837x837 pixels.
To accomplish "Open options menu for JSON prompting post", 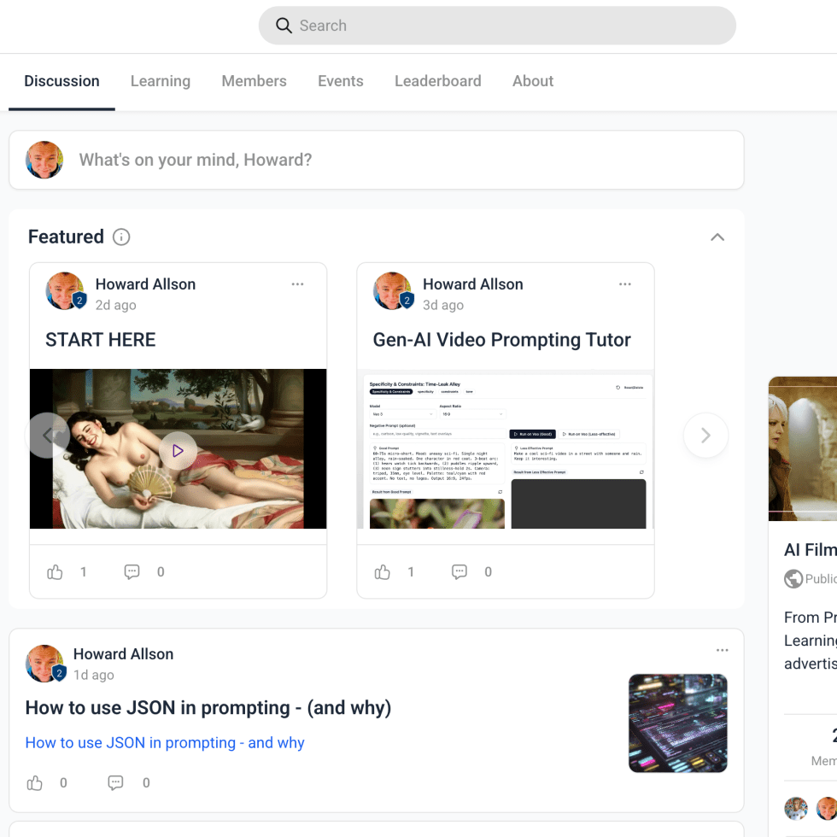I will pos(723,651).
